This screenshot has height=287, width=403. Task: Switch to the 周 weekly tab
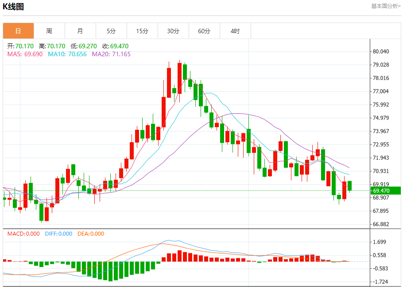click(x=49, y=31)
